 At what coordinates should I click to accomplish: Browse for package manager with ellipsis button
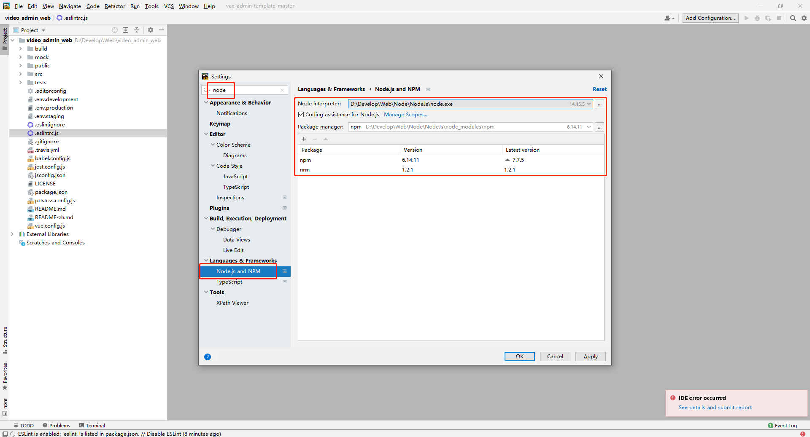(x=599, y=127)
